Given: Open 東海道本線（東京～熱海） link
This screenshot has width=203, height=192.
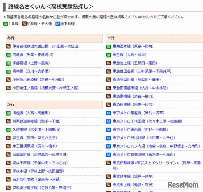Looking at the screenshot, I should pos(133,46).
